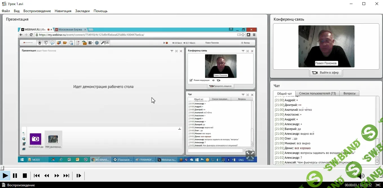
Task: Advance one frame with the step icon
Action: coord(79,176)
